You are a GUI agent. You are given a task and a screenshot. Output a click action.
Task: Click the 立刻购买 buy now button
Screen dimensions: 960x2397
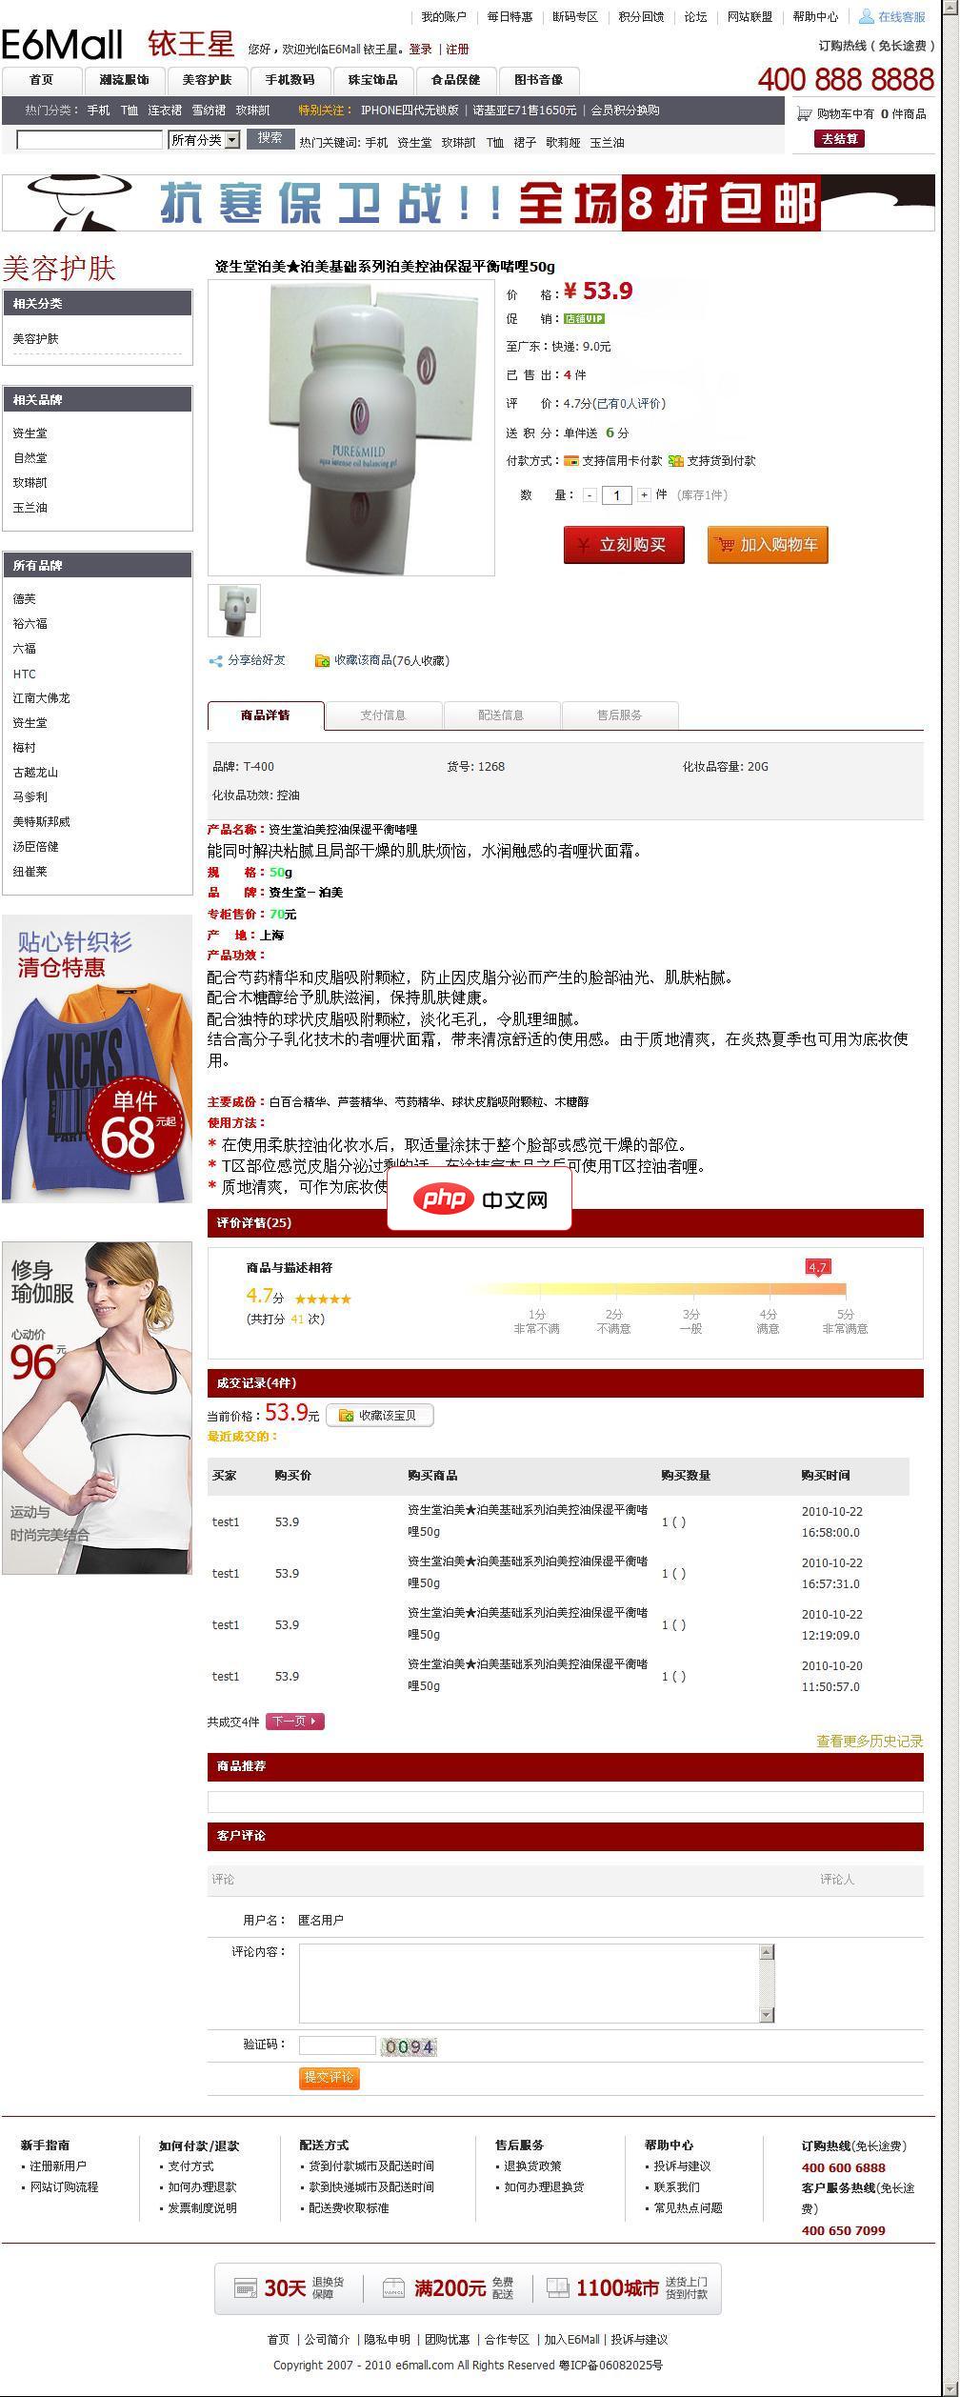(624, 545)
